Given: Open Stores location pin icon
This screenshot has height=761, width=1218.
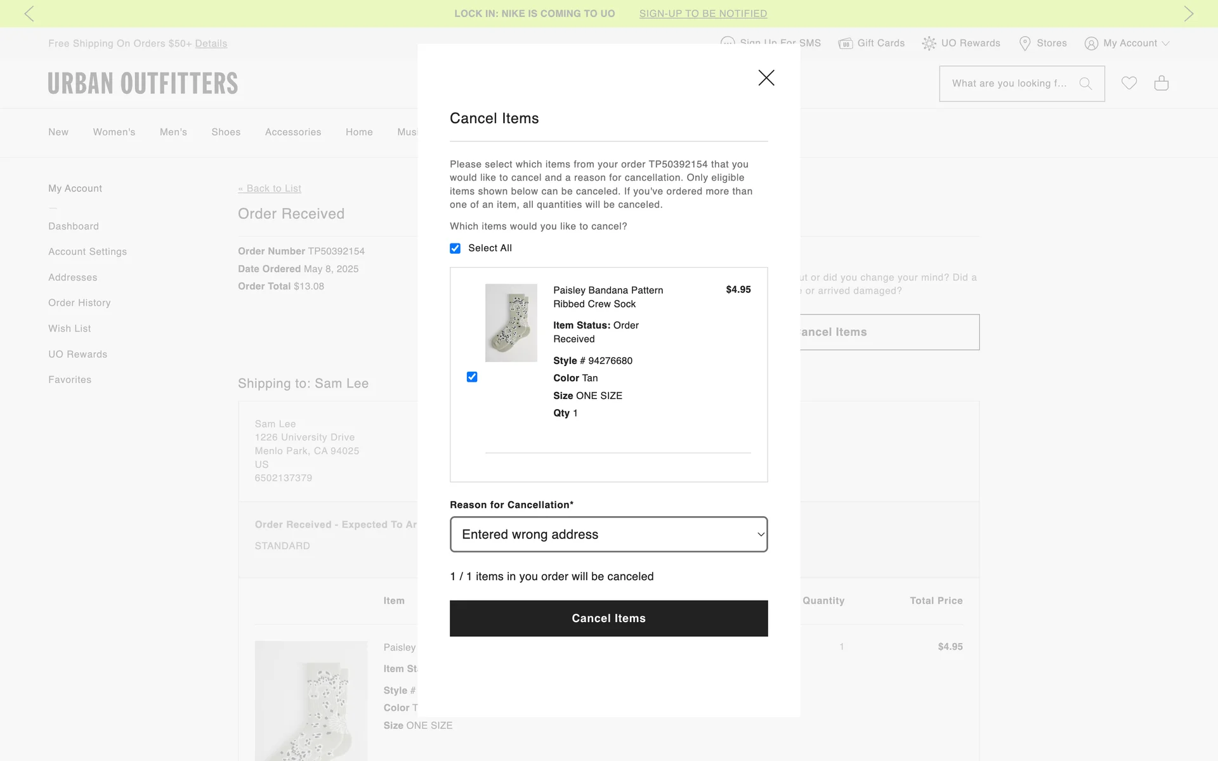Looking at the screenshot, I should coord(1025,43).
